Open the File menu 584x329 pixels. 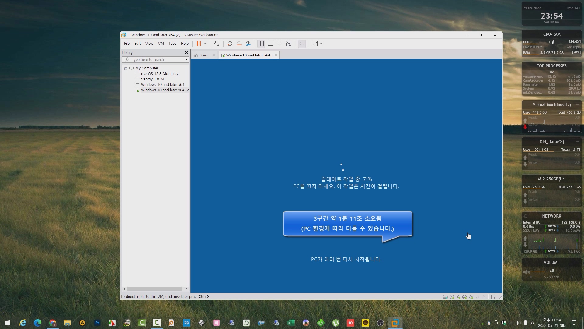tap(127, 44)
